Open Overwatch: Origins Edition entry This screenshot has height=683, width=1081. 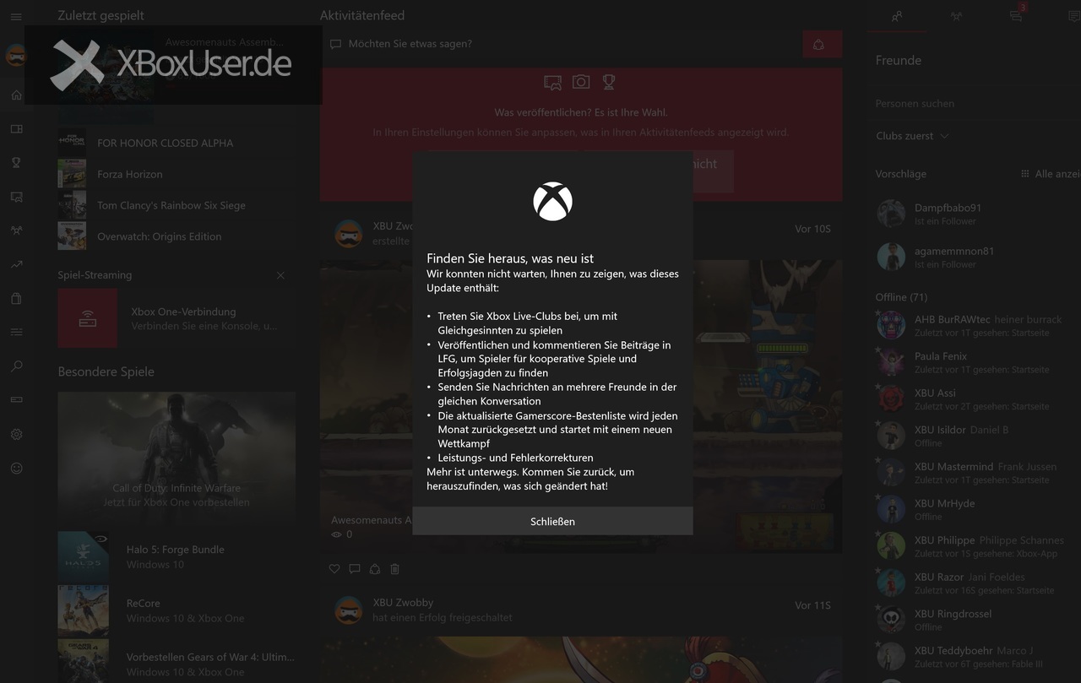pyautogui.click(x=177, y=236)
